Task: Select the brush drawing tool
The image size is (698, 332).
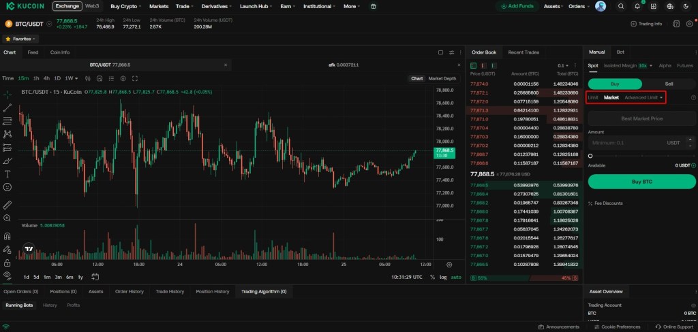Action: [7, 161]
